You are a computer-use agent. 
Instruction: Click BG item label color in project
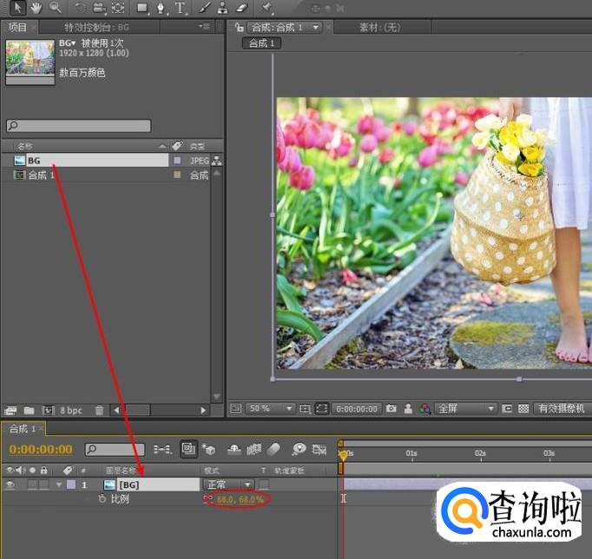[x=177, y=161]
